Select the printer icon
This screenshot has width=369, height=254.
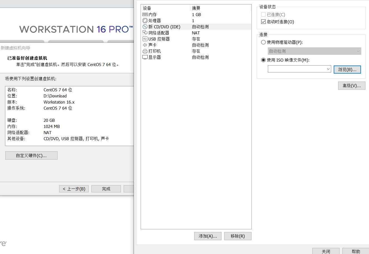click(x=145, y=51)
